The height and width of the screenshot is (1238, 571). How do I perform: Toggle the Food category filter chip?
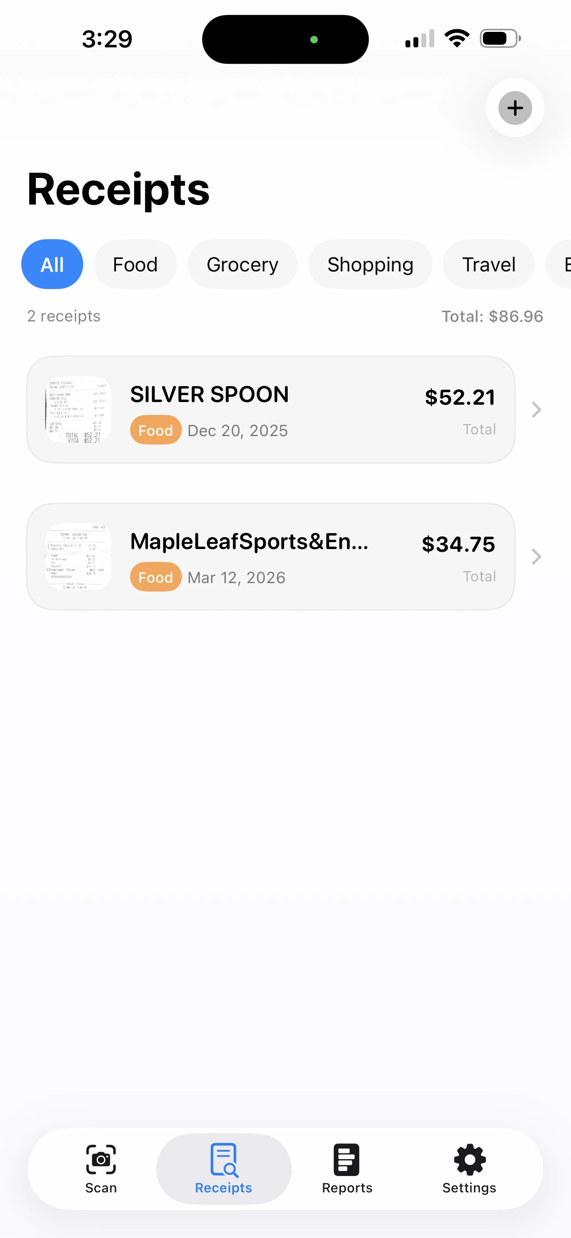135,264
